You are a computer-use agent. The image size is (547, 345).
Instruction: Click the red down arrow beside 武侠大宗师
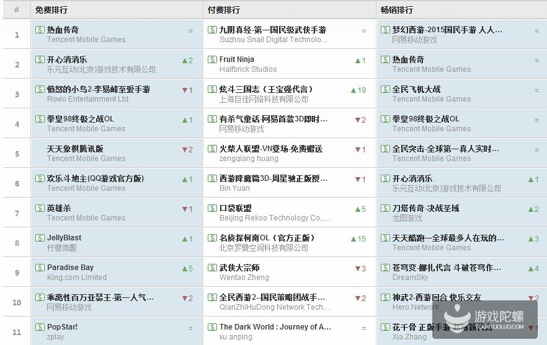[357, 269]
